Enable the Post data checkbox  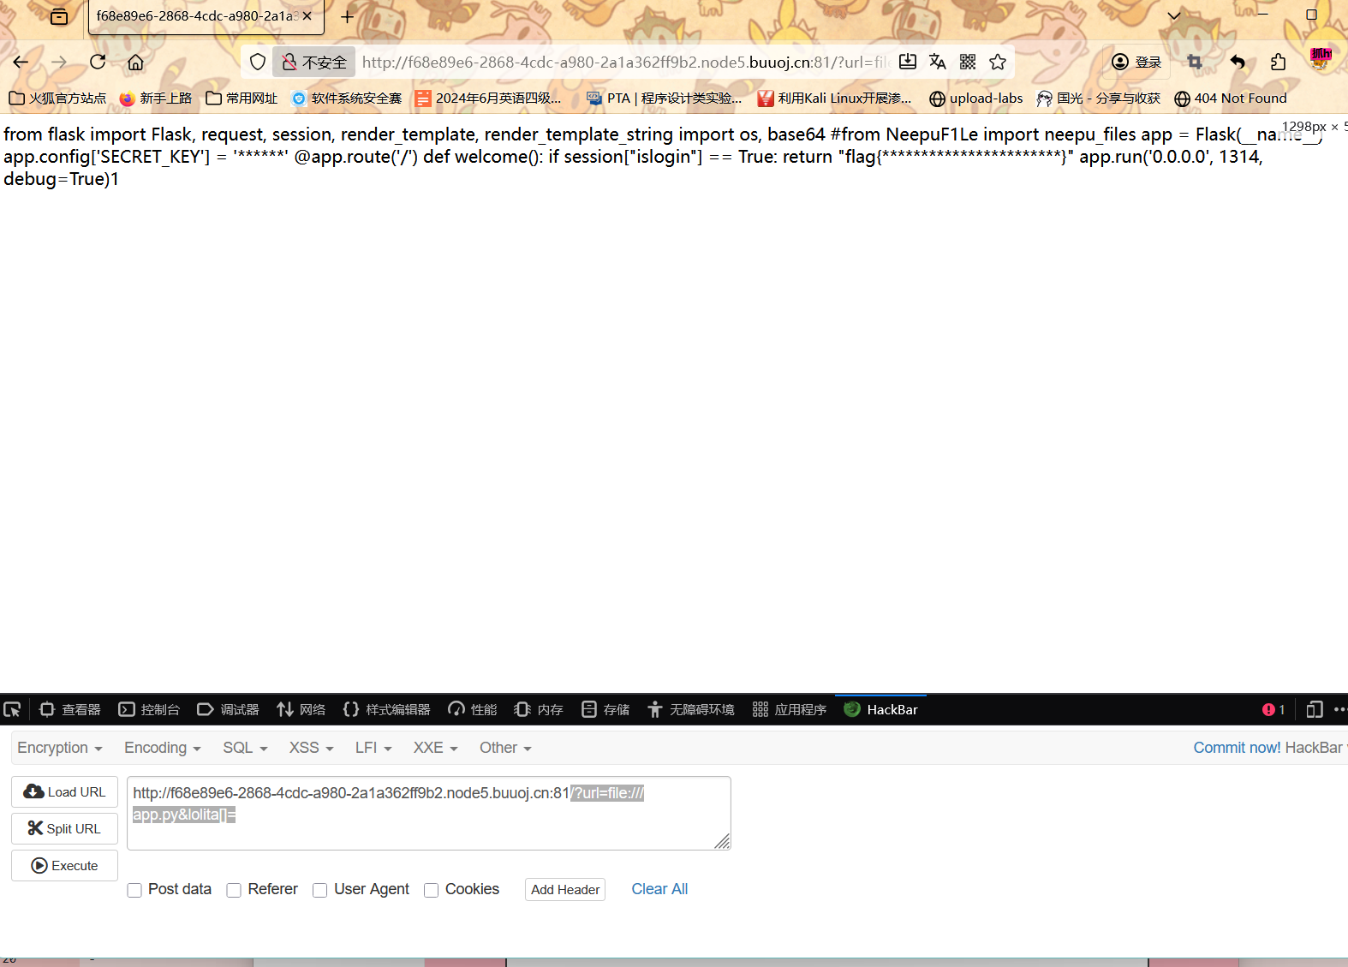pos(134,890)
